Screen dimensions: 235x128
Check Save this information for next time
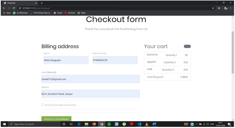tap(43, 105)
